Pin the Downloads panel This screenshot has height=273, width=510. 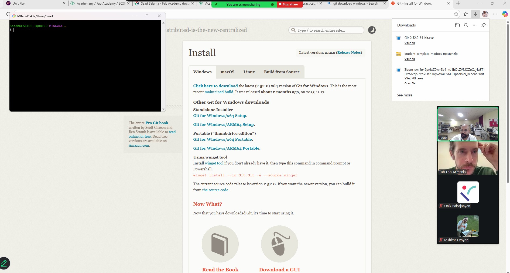coord(483,25)
